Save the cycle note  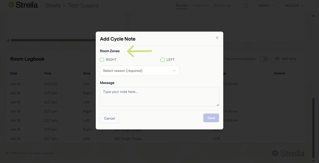click(211, 118)
